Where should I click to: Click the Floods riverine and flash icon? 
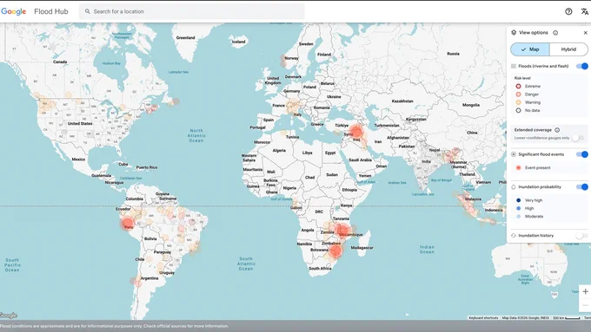pos(514,66)
